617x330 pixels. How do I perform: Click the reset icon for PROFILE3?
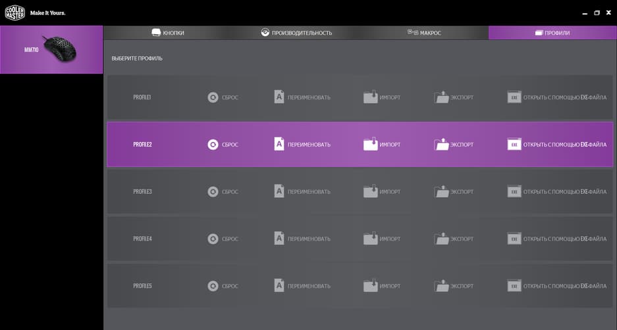(213, 192)
